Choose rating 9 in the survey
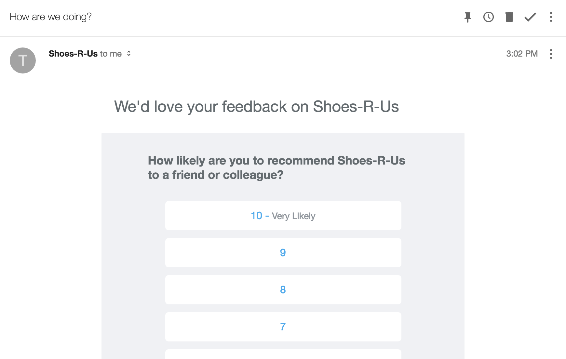 coord(283,252)
